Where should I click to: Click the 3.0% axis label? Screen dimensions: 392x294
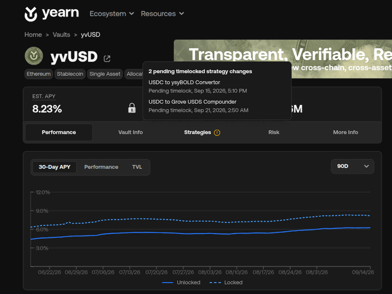(42, 248)
